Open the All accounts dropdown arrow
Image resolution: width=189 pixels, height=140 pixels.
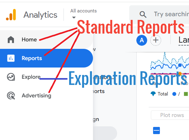coord(74,17)
